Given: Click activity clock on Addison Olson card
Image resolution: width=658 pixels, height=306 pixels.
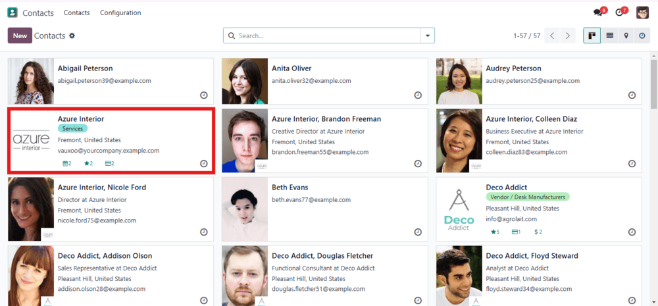Looking at the screenshot, I should pyautogui.click(x=204, y=301).
